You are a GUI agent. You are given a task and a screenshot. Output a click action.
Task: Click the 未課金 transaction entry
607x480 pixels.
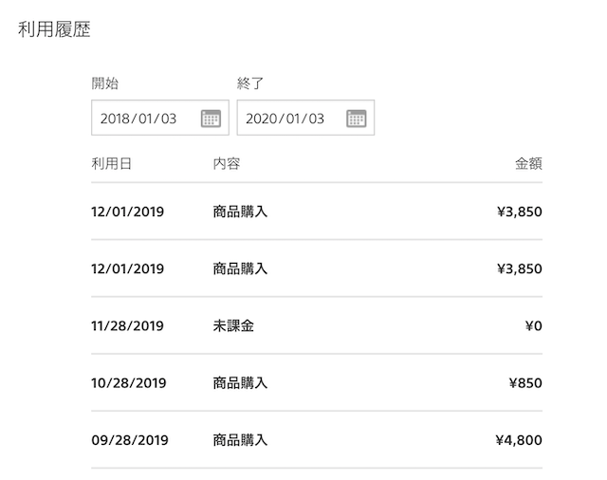(233, 326)
